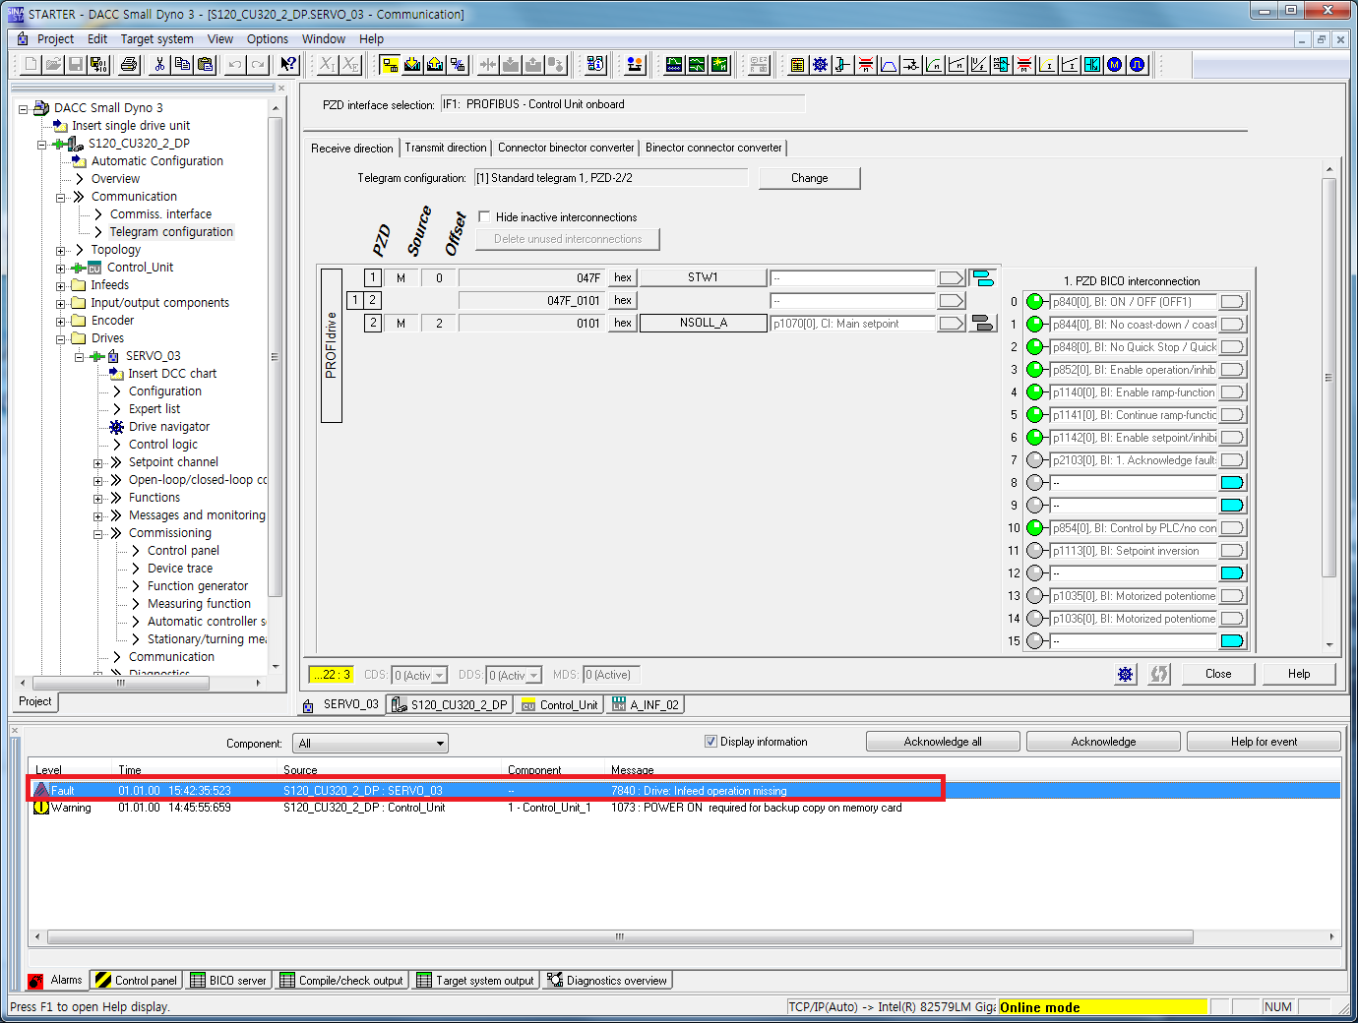Switch to the BICO server bottom tab
The height and width of the screenshot is (1023, 1358).
(228, 980)
